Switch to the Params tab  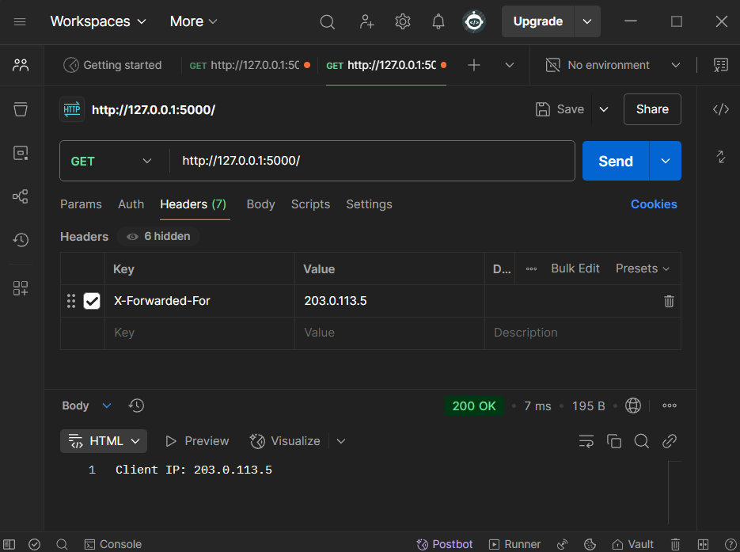coord(81,204)
